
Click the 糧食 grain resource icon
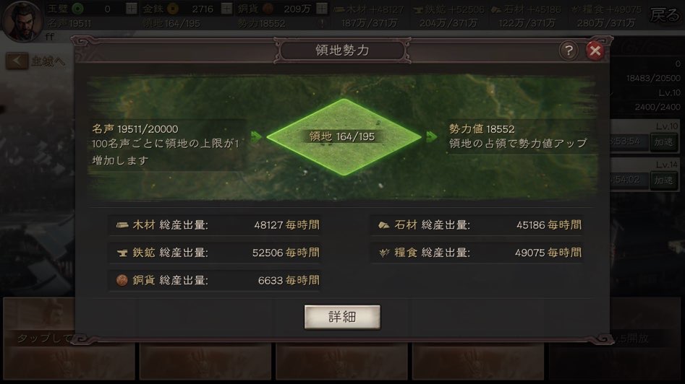click(383, 253)
